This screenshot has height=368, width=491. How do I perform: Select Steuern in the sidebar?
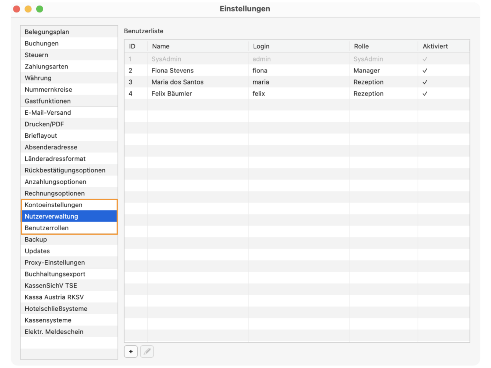69,55
